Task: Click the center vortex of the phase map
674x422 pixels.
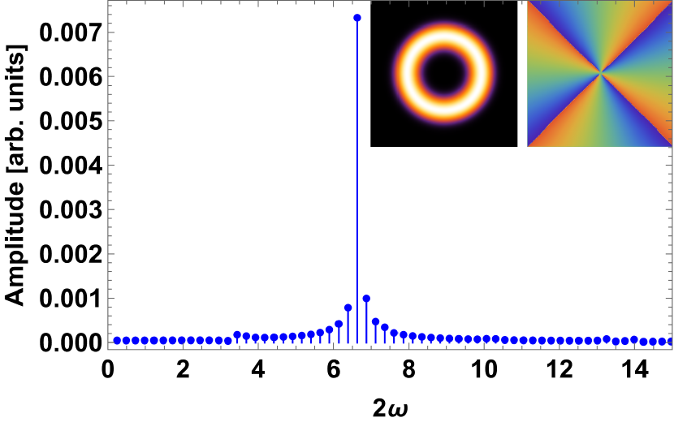Action: (x=600, y=73)
